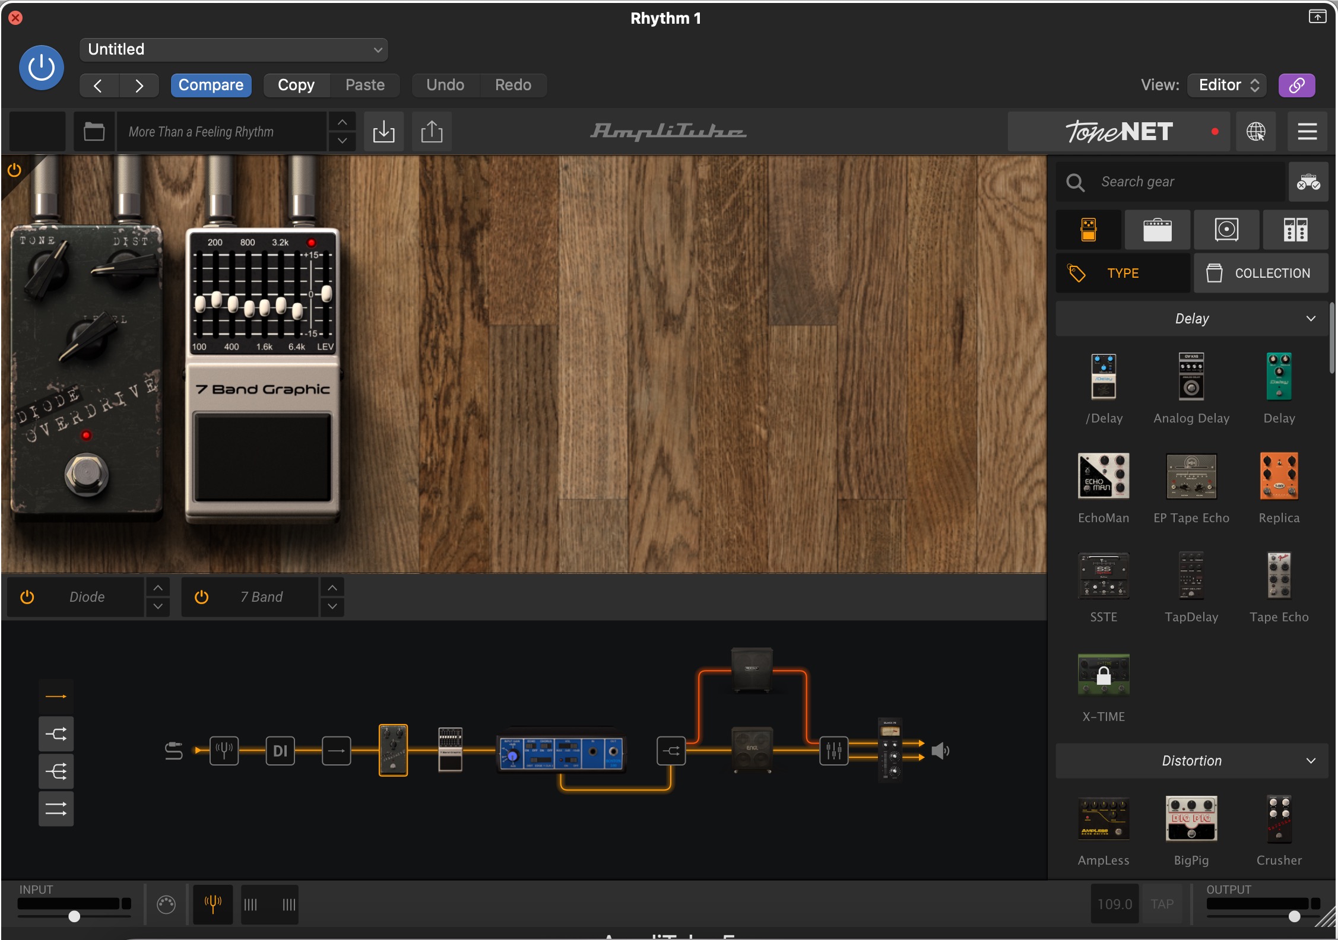The width and height of the screenshot is (1338, 940).
Task: Click the purple link icon
Action: point(1296,85)
